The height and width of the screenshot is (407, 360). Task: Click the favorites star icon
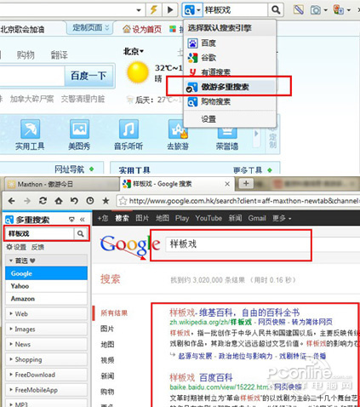tap(106, 201)
